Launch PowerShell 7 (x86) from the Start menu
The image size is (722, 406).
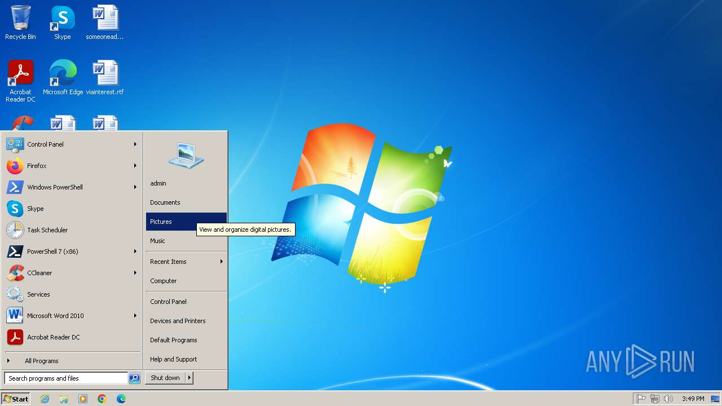click(72, 251)
